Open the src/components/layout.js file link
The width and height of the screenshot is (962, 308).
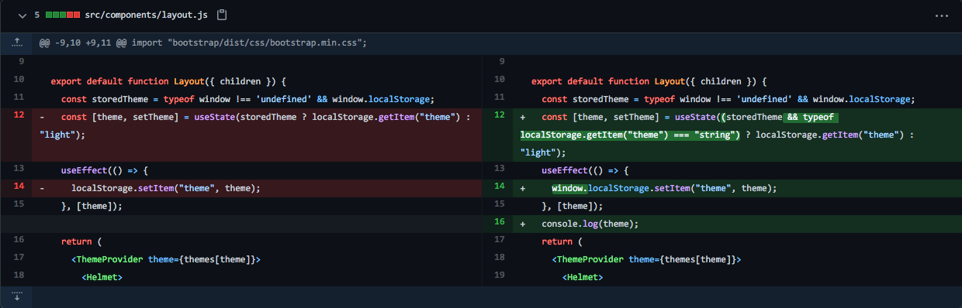coord(147,15)
